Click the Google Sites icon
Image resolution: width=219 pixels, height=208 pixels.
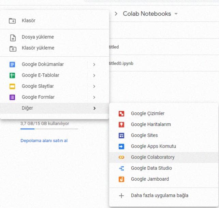121,135
